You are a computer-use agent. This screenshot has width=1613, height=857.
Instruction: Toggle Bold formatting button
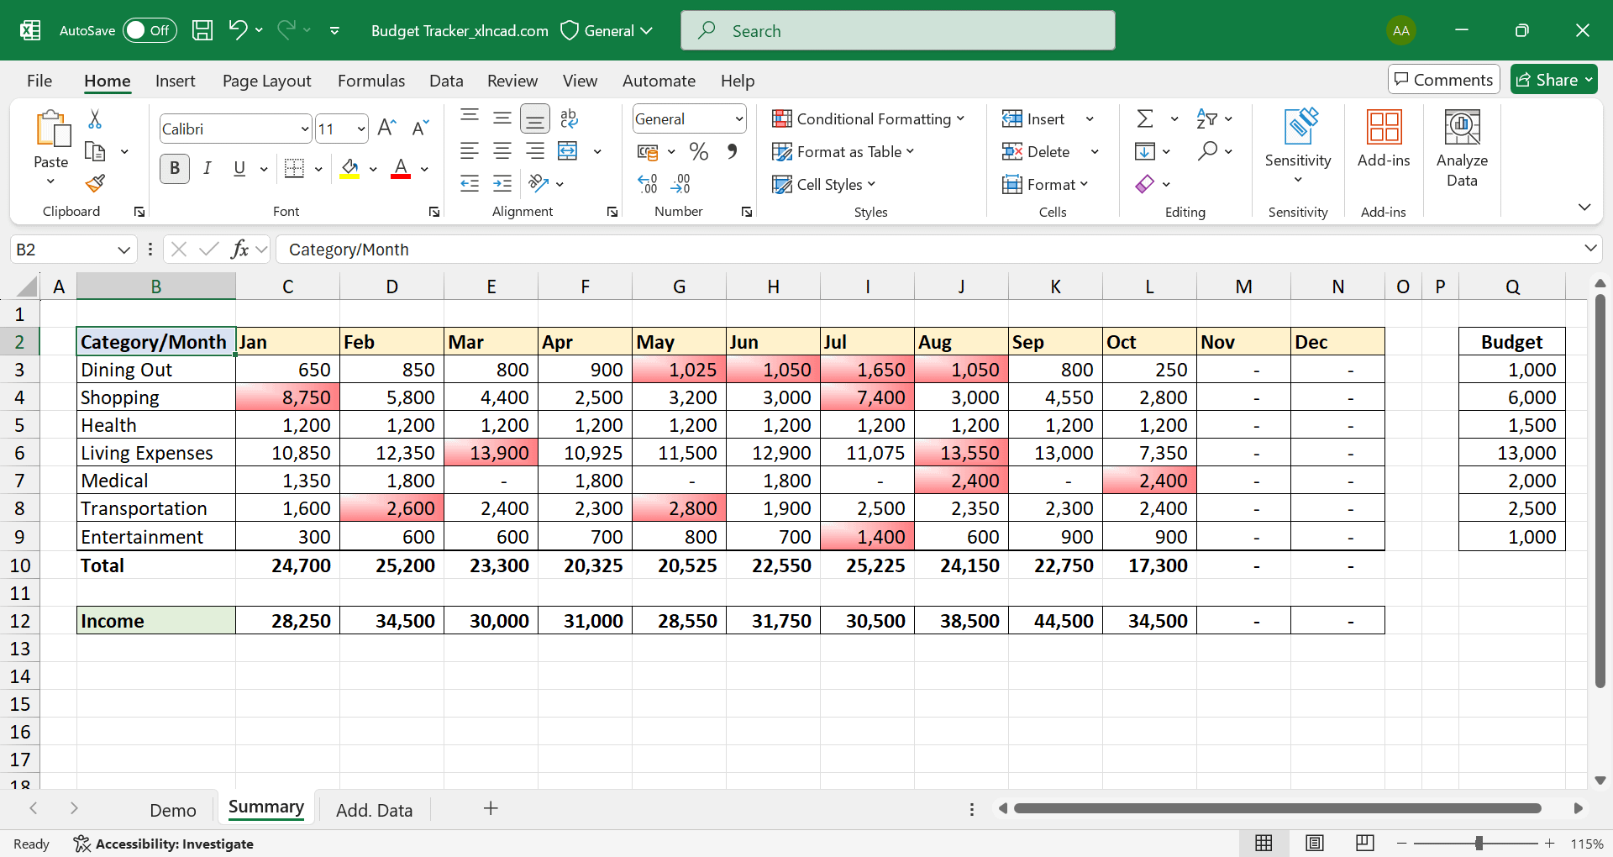coord(175,168)
